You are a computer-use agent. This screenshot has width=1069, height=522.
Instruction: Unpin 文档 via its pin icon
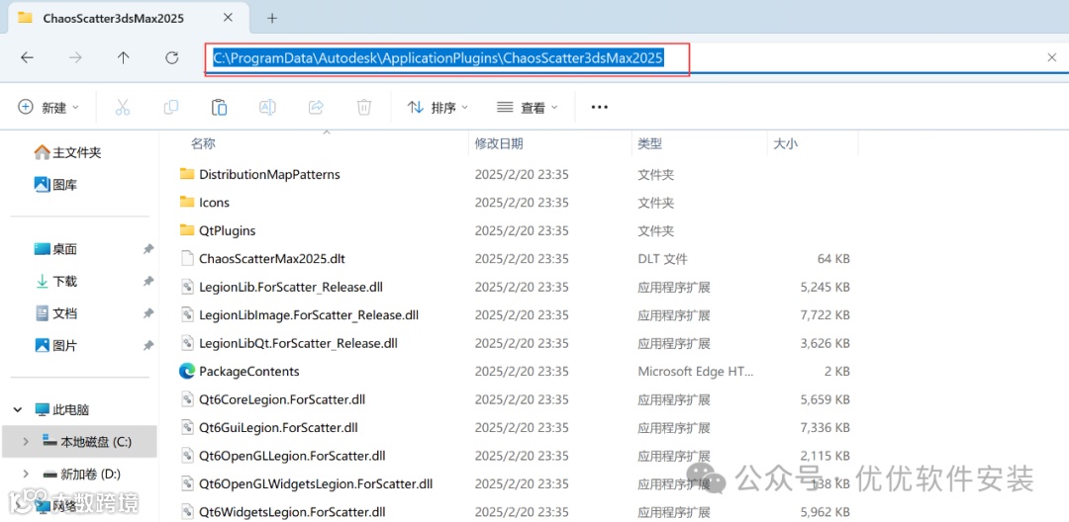(147, 313)
